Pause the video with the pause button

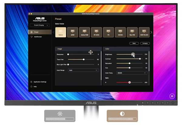click(x=172, y=96)
